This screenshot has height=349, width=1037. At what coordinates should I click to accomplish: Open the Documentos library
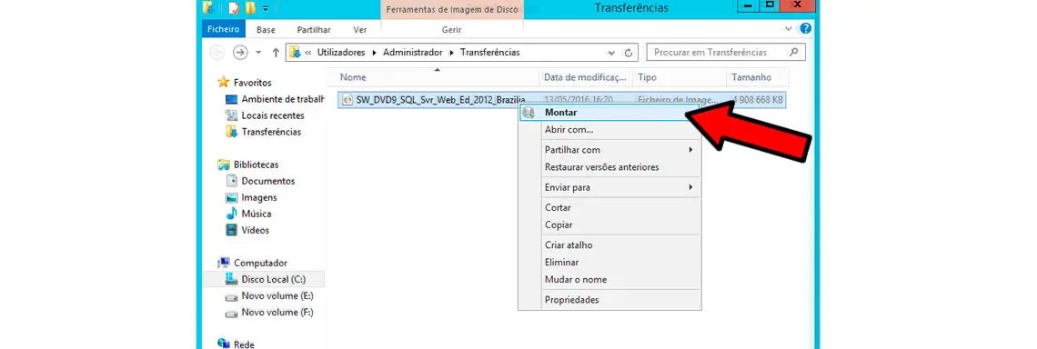267,181
